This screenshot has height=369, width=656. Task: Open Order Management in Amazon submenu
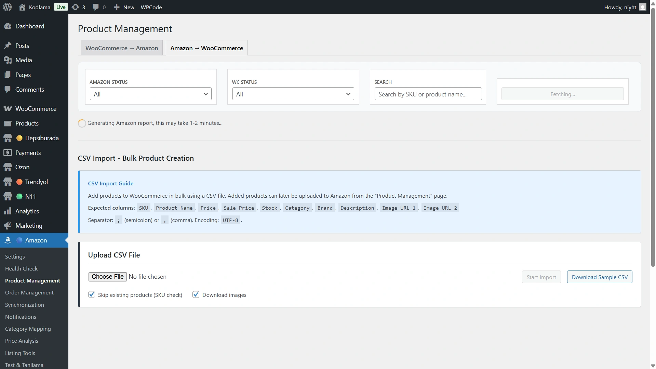coord(29,293)
